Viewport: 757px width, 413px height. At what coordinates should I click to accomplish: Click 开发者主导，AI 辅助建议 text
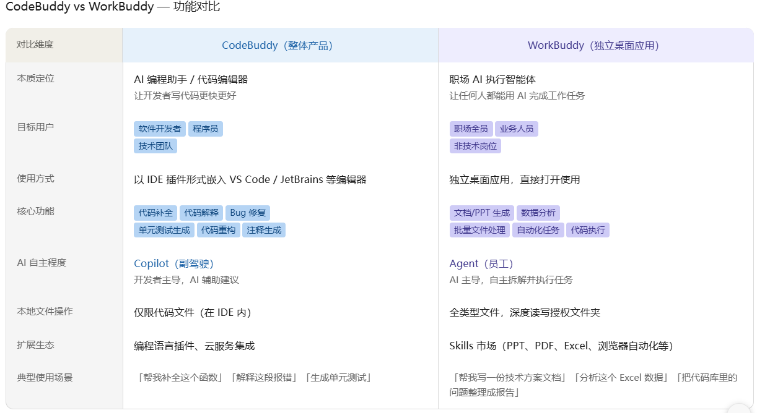[x=186, y=280]
